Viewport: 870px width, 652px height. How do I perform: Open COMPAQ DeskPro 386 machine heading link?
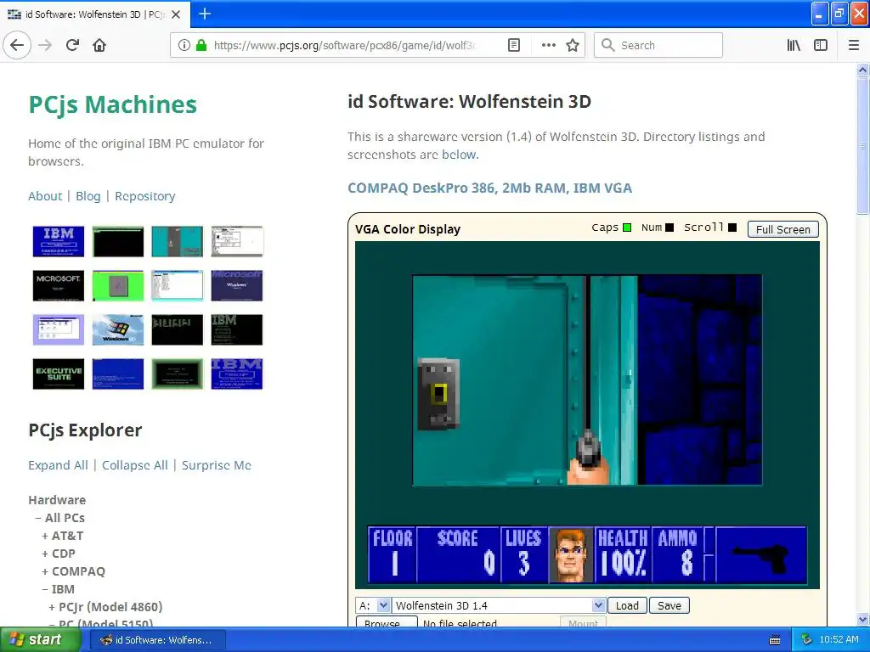coord(489,188)
